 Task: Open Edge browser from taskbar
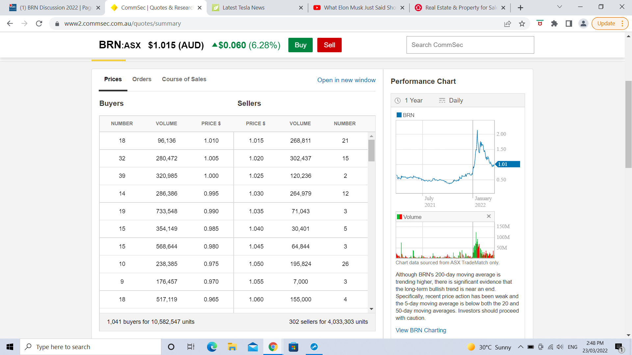(212, 347)
